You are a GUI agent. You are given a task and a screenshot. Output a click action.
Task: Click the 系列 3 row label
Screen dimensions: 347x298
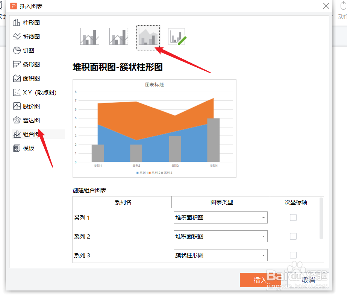point(82,255)
